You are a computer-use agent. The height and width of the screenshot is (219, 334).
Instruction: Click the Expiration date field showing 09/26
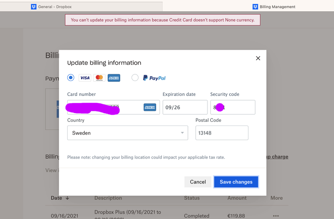pyautogui.click(x=185, y=107)
